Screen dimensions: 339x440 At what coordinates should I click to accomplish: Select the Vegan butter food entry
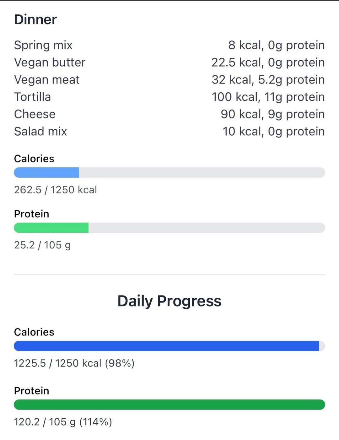[x=169, y=62]
